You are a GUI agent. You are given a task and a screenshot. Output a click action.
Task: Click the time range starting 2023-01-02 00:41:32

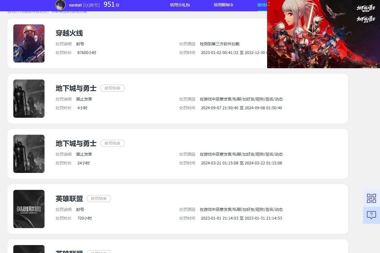(234, 53)
